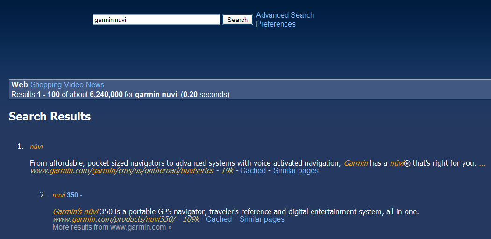491x239 pixels.
Task: Switch to News results
Action: click(x=95, y=84)
